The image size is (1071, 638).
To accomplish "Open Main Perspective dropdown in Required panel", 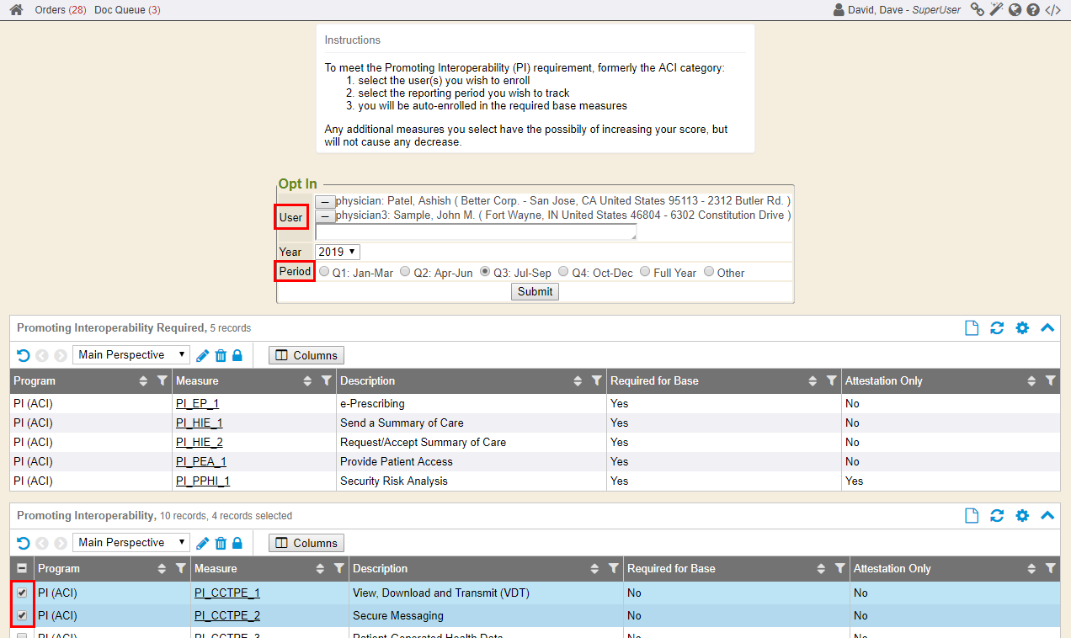I will (131, 355).
